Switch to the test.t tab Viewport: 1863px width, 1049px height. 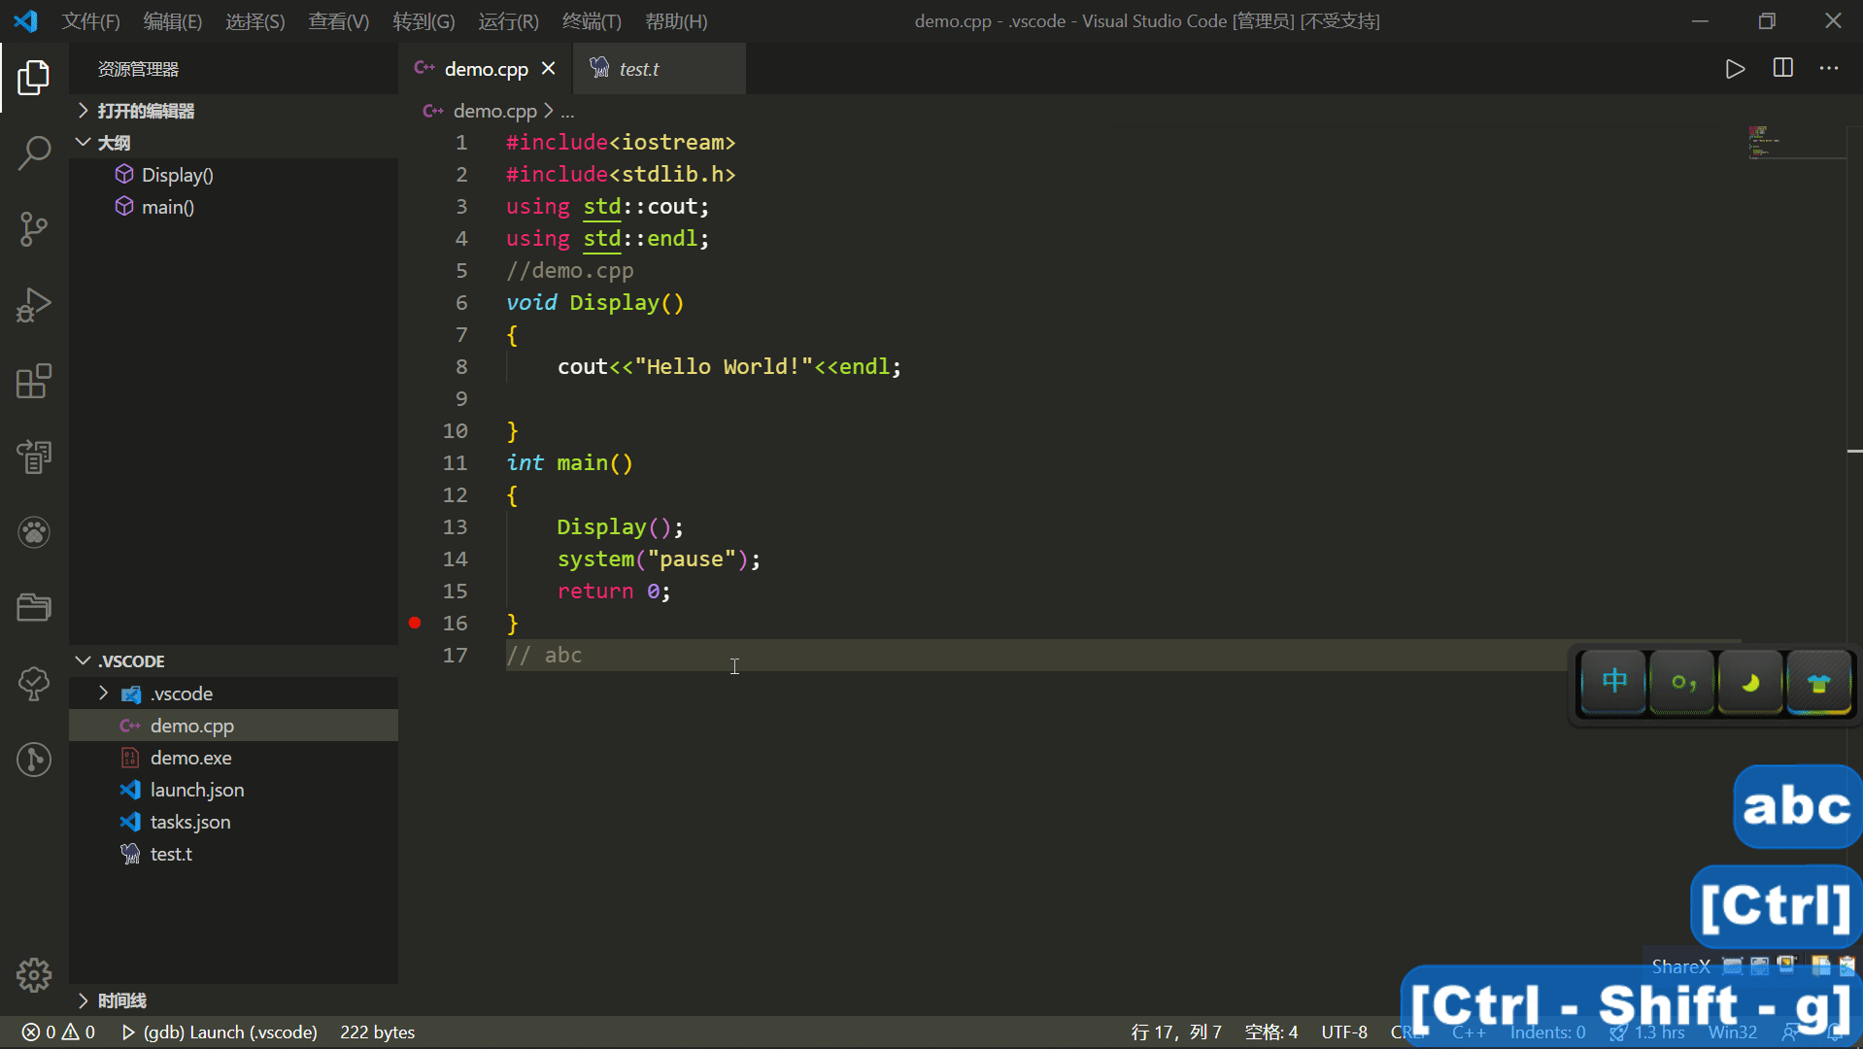pos(638,68)
